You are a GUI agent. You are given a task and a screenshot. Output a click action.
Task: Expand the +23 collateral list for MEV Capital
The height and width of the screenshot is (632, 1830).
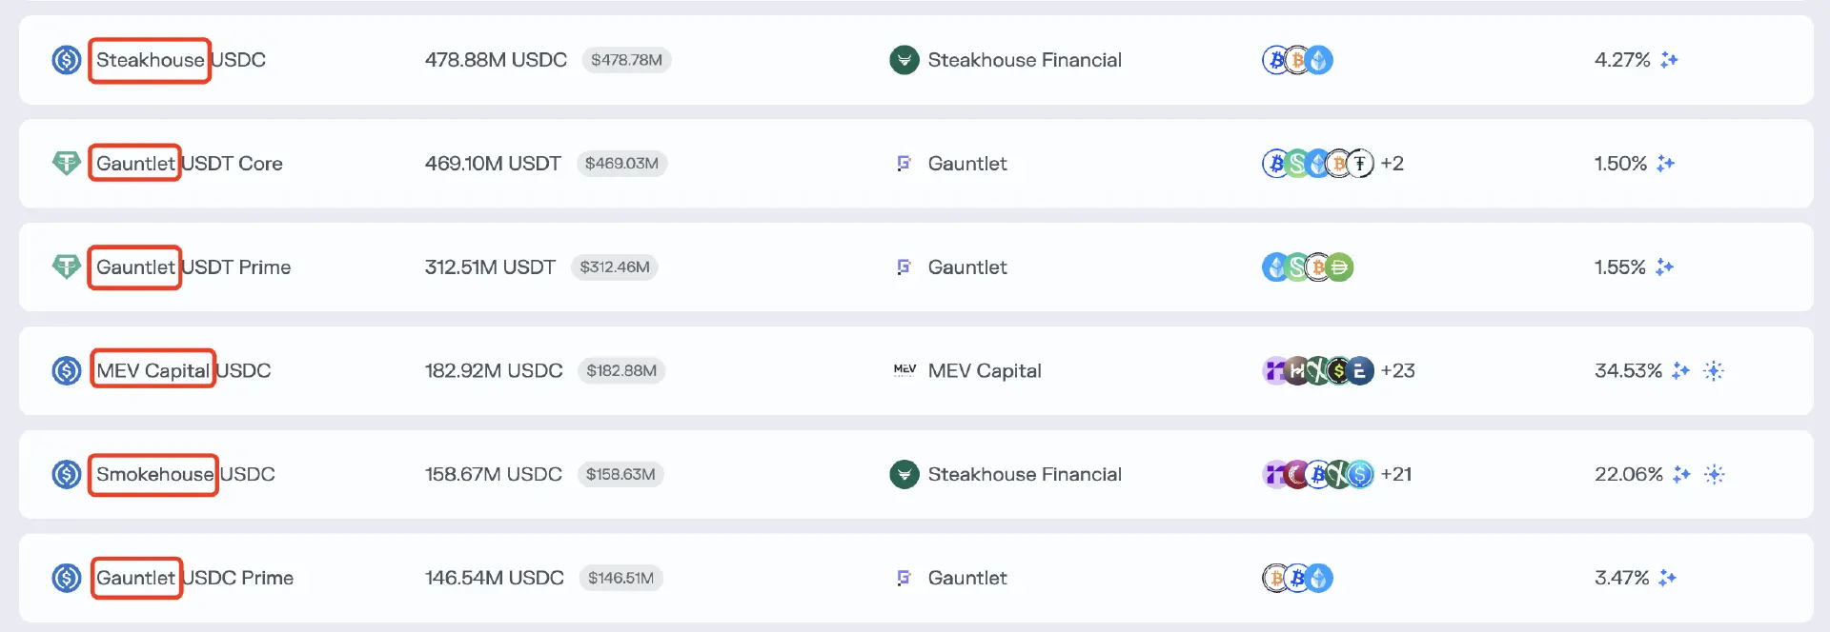click(x=1397, y=370)
